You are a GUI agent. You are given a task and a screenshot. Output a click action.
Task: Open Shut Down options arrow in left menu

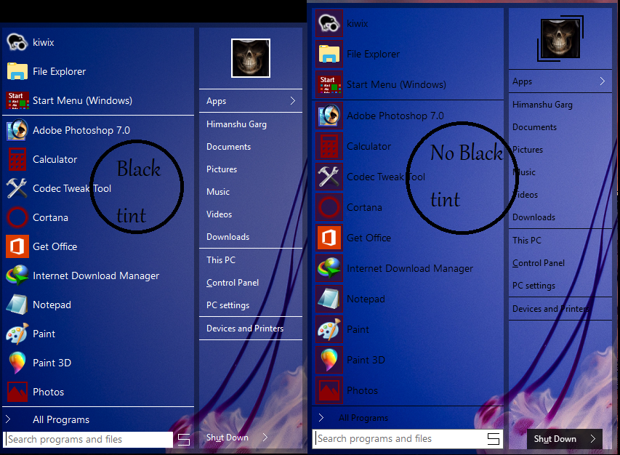[x=265, y=437]
